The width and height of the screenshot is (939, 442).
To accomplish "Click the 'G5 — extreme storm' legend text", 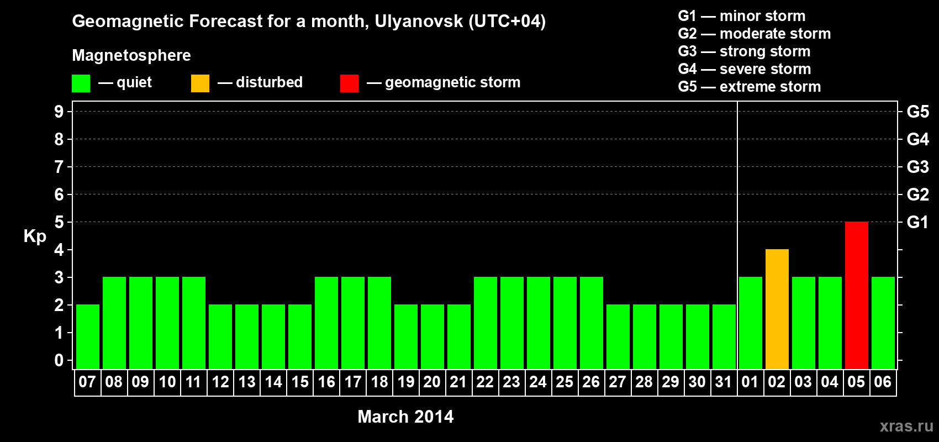I will (x=750, y=87).
